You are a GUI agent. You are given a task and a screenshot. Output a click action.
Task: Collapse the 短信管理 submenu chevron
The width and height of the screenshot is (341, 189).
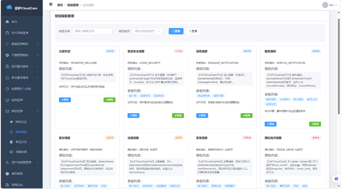(38, 111)
